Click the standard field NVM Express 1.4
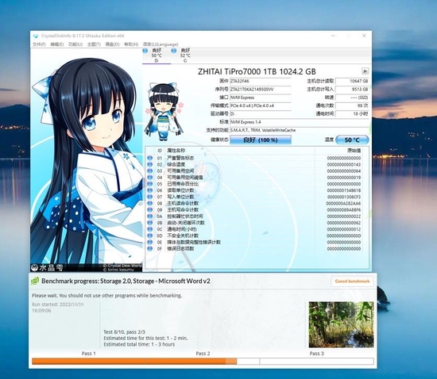The height and width of the screenshot is (379, 437). click(300, 122)
